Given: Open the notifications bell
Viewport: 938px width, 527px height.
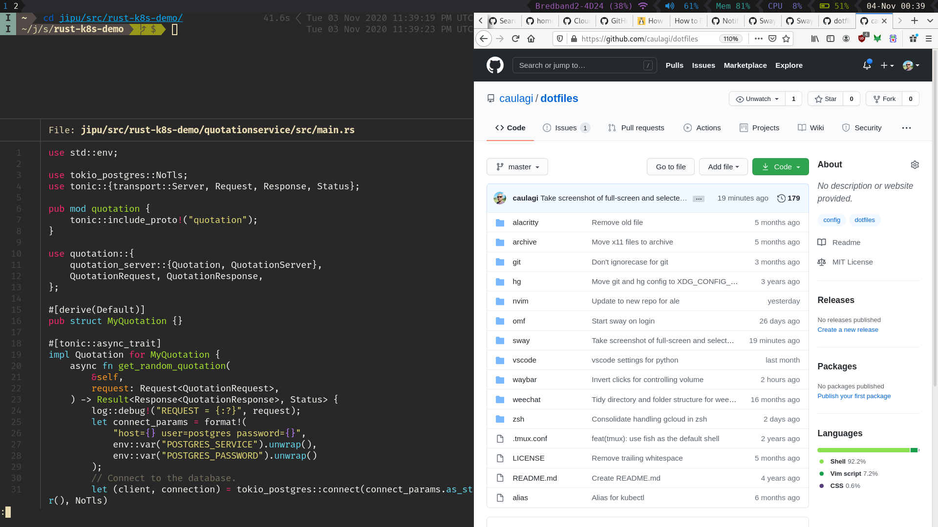Looking at the screenshot, I should pyautogui.click(x=867, y=65).
